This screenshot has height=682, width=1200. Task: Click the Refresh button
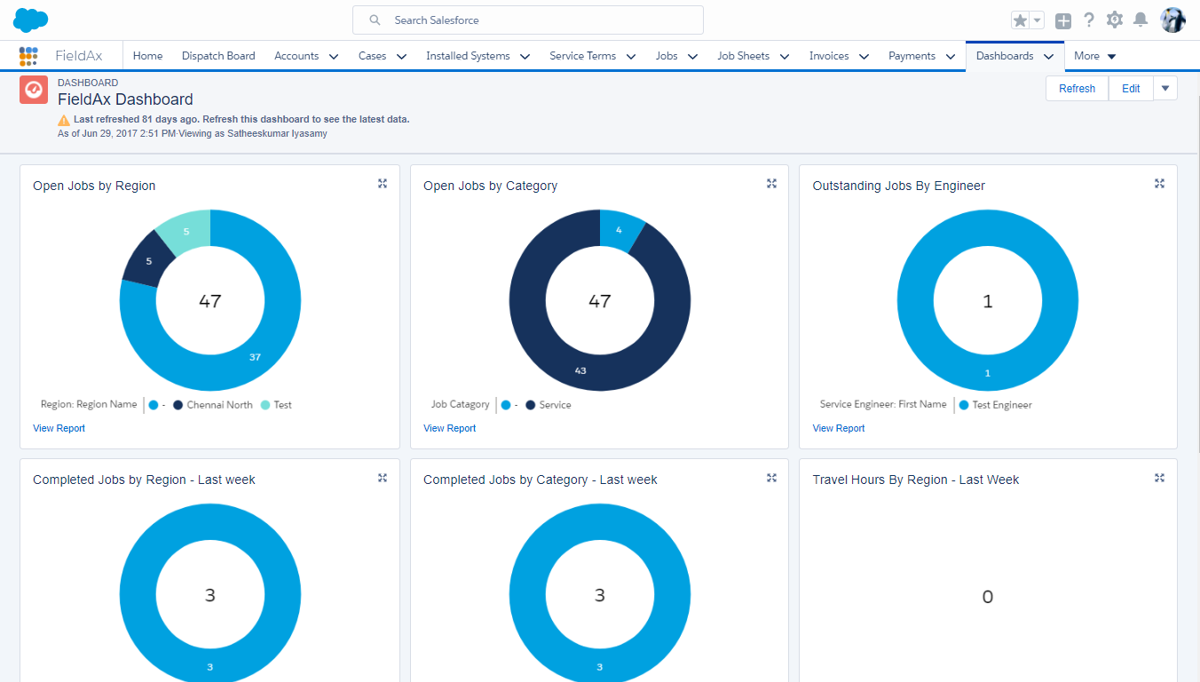1077,89
